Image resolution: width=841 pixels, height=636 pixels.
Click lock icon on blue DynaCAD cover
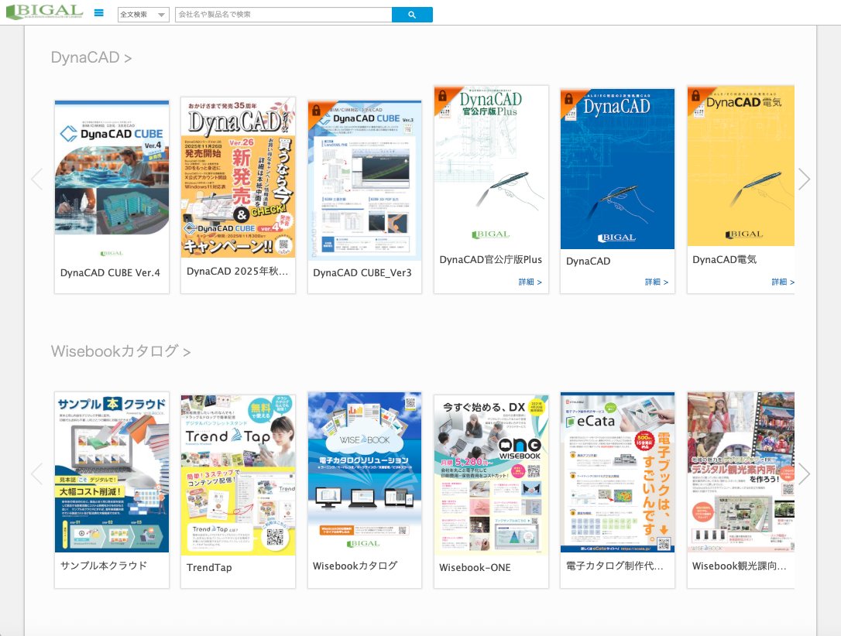point(569,99)
